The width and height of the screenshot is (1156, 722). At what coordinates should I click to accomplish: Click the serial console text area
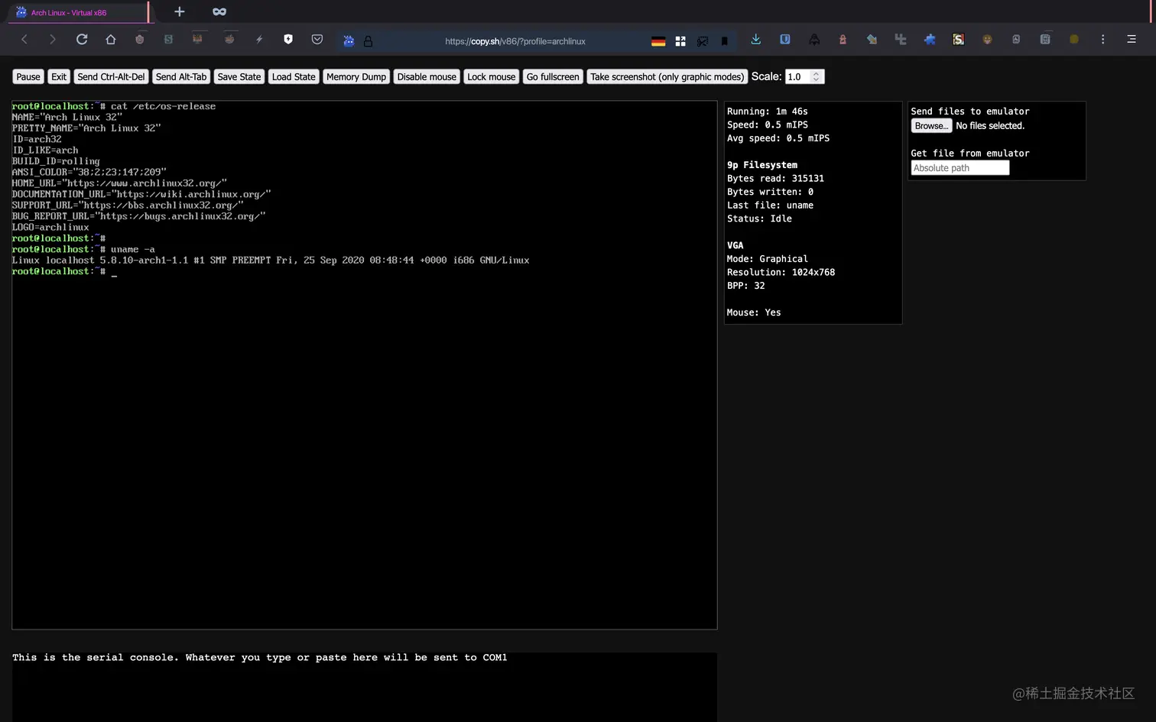point(365,687)
